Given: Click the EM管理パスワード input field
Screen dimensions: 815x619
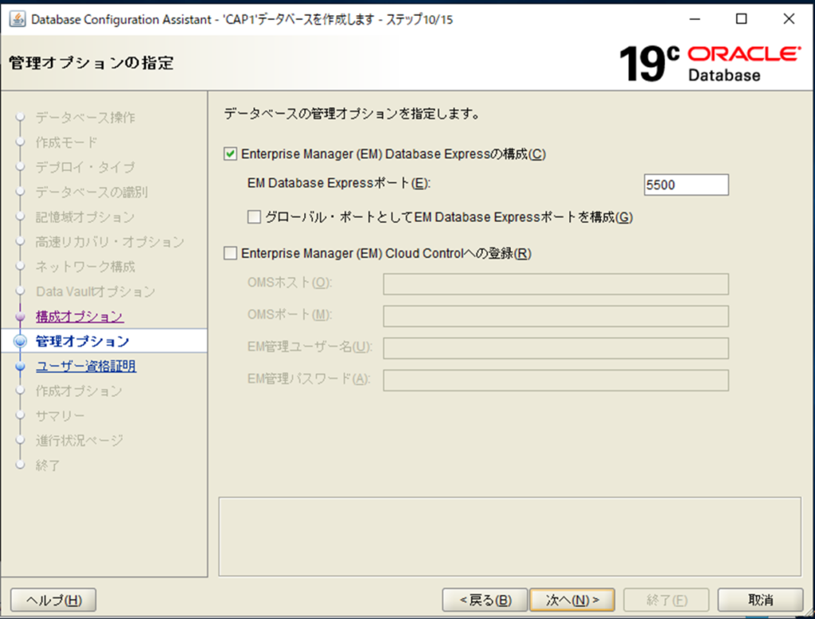Looking at the screenshot, I should tap(556, 380).
